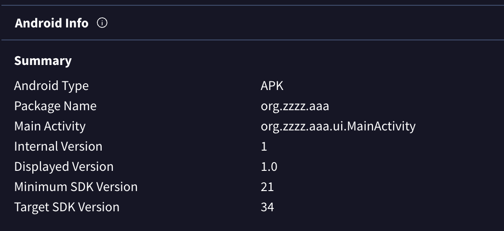Select the APK value

tap(272, 86)
